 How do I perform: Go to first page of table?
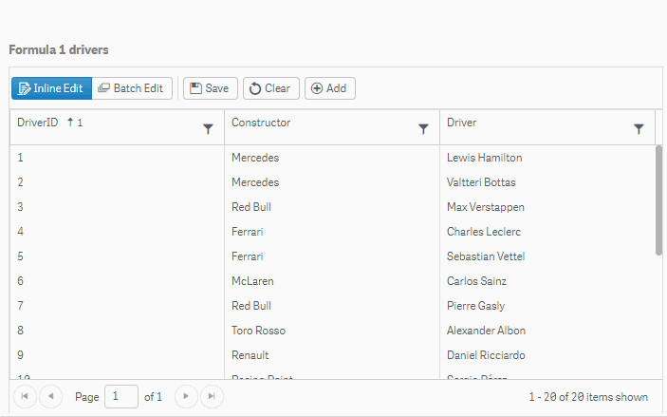point(25,396)
